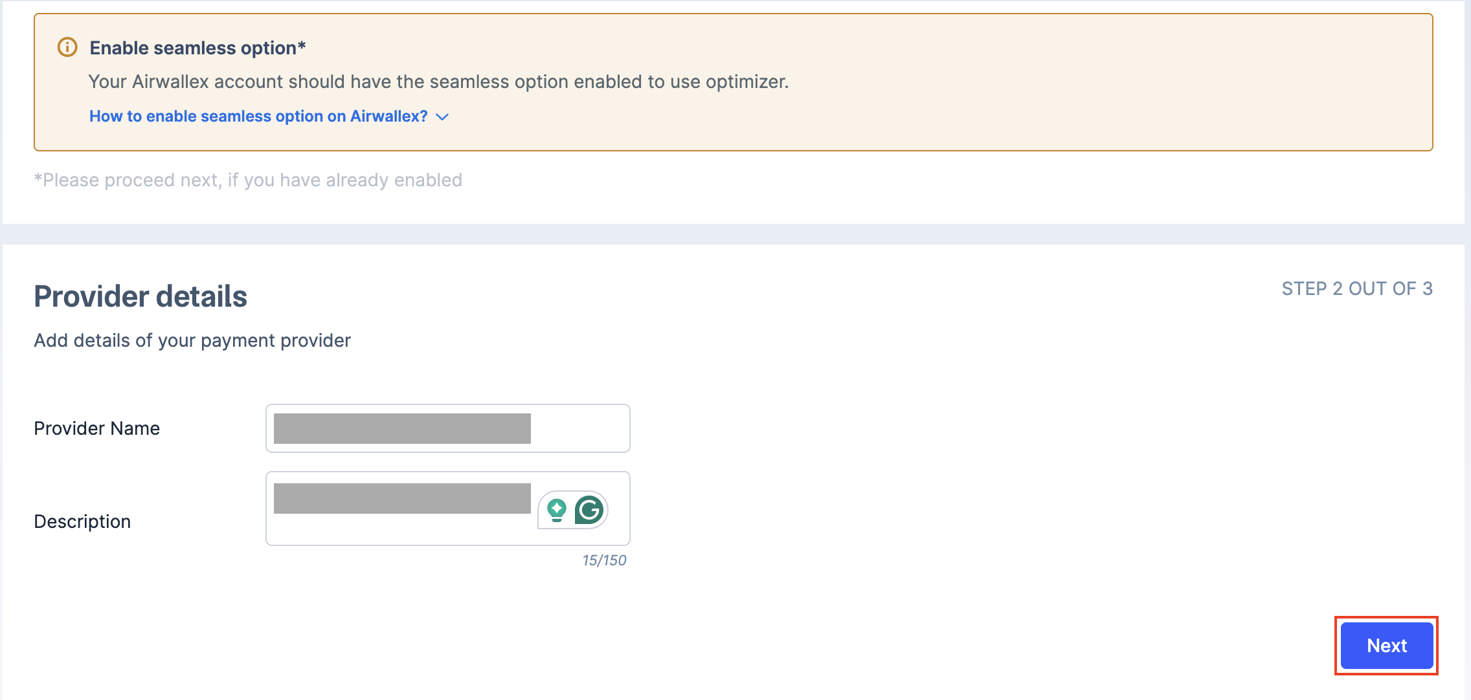The width and height of the screenshot is (1471, 700).
Task: Click the redacted text in Description field
Action: click(402, 498)
